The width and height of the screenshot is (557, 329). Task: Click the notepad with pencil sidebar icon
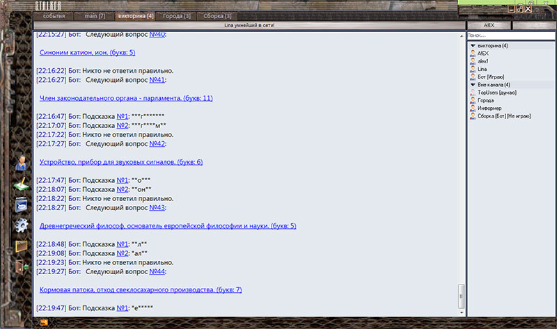point(22,184)
